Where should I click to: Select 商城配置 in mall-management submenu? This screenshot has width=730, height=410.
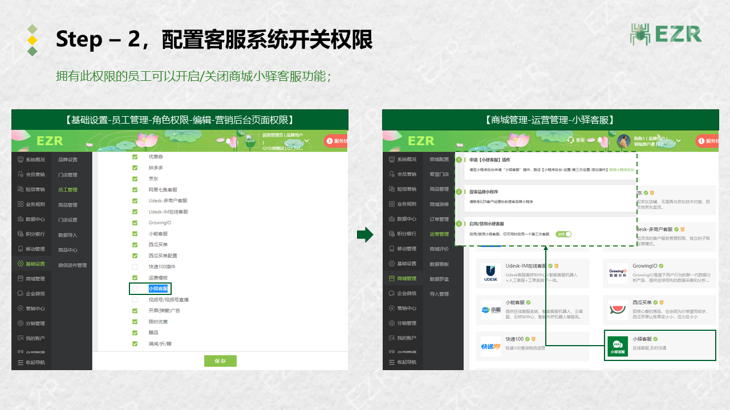[439, 159]
